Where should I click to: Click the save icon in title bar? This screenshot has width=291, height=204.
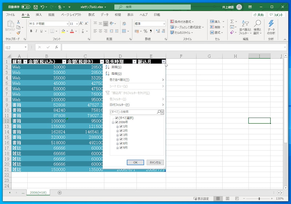(35, 7)
